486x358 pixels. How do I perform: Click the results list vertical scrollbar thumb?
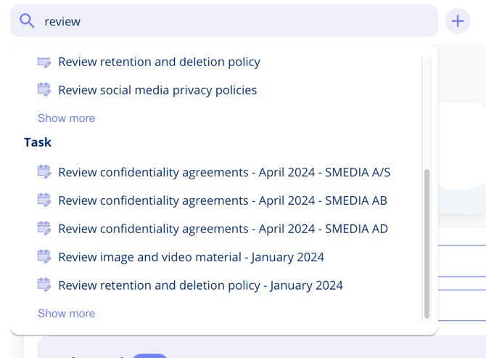coord(427,244)
